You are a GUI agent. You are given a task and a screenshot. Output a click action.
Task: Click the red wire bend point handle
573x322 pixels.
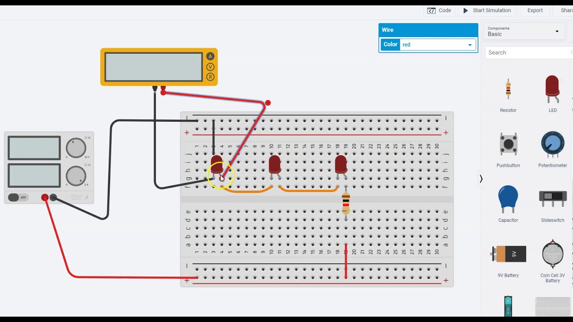[268, 103]
